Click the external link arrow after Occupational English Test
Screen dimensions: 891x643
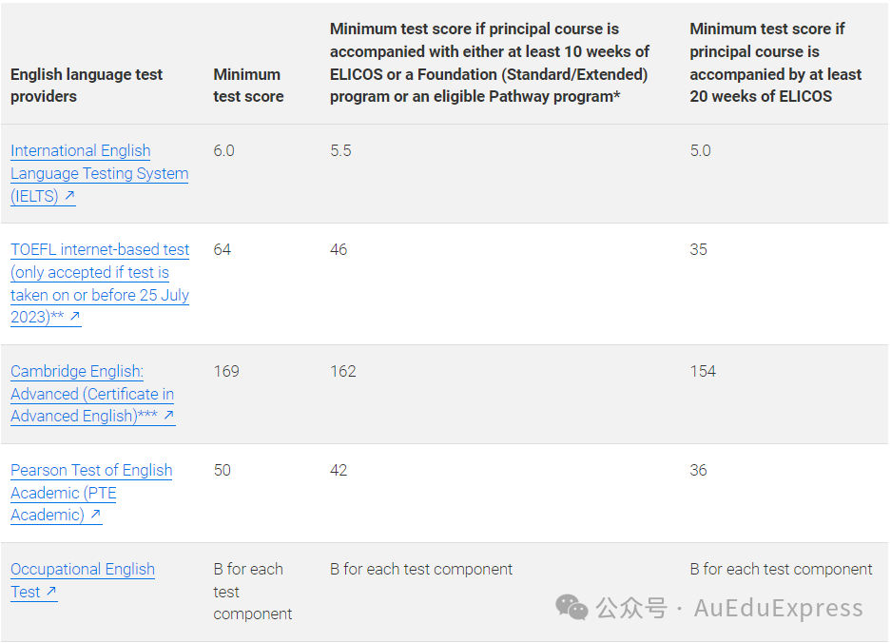click(51, 593)
